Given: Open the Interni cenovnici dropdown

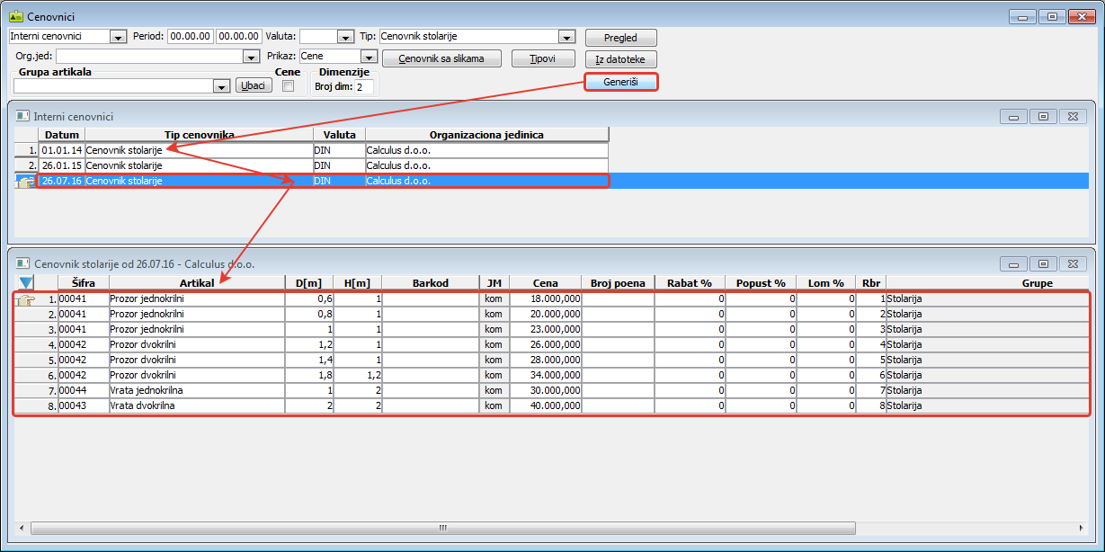Looking at the screenshot, I should tap(118, 37).
